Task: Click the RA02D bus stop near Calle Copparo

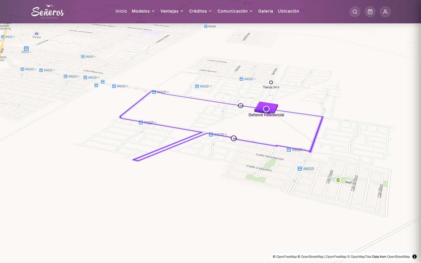Action: point(300,169)
